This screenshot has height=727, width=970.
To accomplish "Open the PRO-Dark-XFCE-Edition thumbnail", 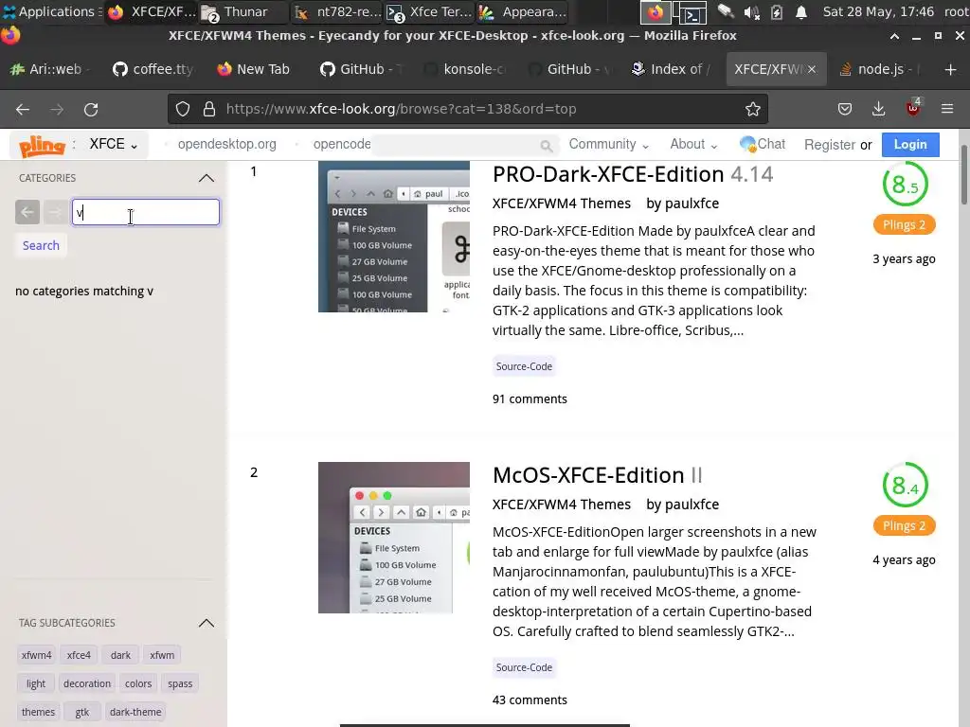I will coord(394,237).
